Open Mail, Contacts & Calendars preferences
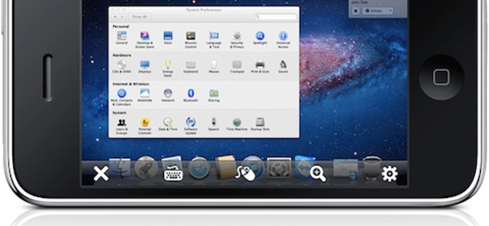 [122, 97]
